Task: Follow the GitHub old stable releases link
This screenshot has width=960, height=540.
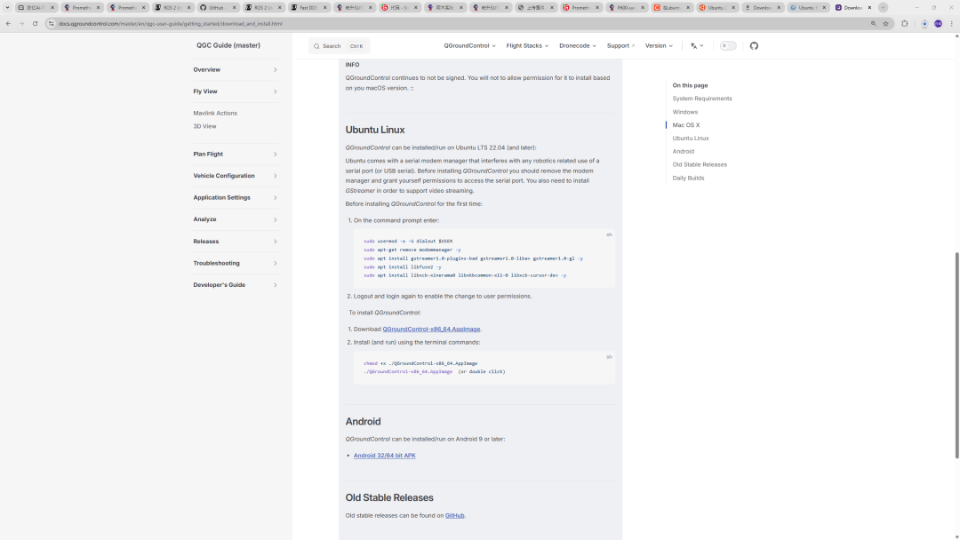Action: [454, 515]
